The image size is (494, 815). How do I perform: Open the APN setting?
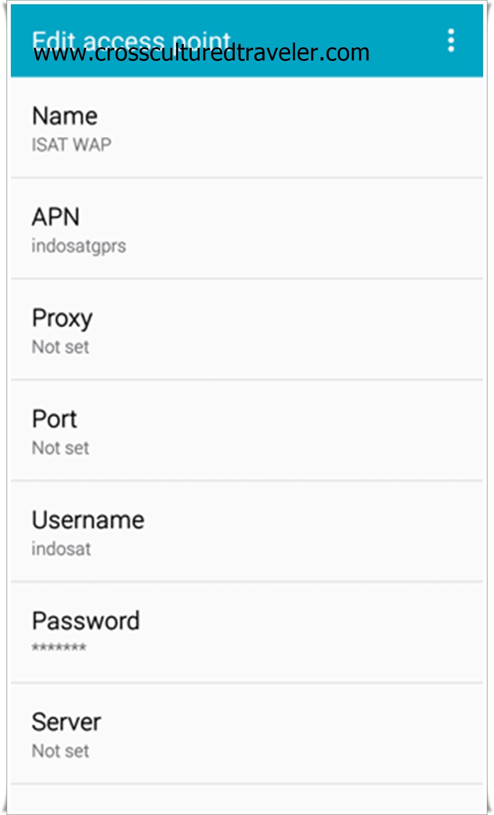coord(247,229)
